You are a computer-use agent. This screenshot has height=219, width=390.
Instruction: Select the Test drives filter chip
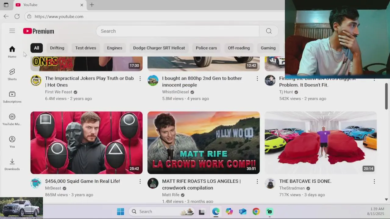[x=86, y=48]
